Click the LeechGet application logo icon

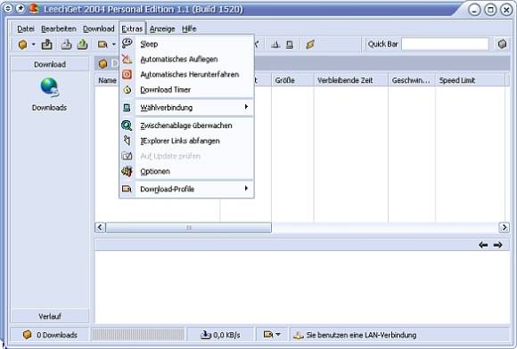tap(34, 8)
